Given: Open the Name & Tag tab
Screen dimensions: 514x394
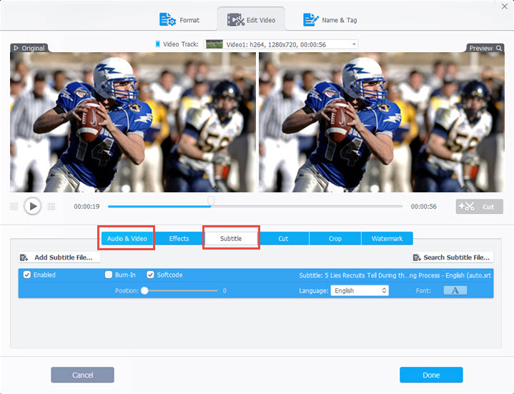Looking at the screenshot, I should pos(330,20).
